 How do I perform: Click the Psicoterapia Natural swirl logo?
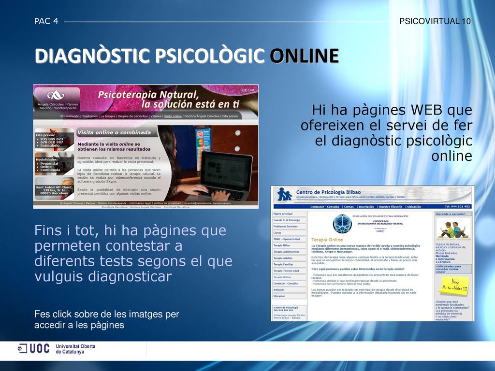pyautogui.click(x=56, y=95)
